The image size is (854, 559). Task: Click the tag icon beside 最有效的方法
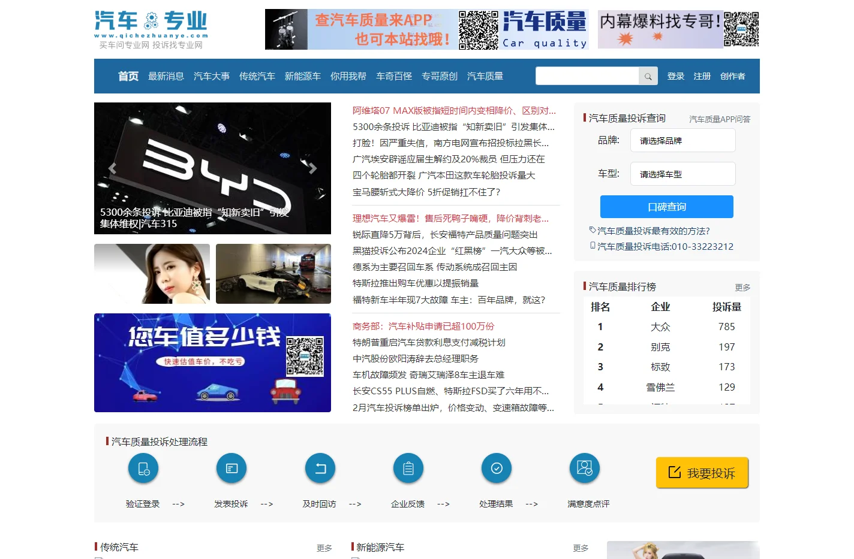(x=593, y=230)
